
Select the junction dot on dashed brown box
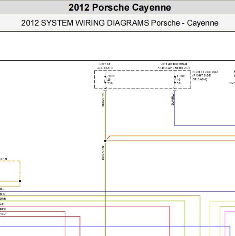(x=20, y=181)
